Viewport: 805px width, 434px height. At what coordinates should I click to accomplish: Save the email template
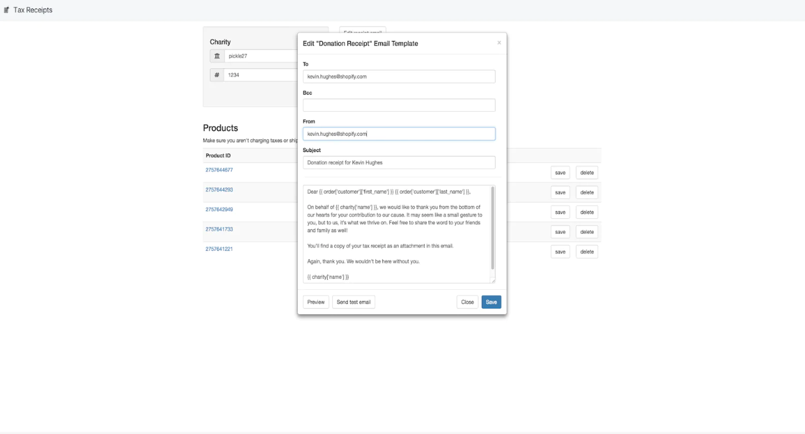[491, 302]
